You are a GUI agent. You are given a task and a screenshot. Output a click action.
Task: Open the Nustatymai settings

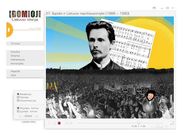[25, 63]
